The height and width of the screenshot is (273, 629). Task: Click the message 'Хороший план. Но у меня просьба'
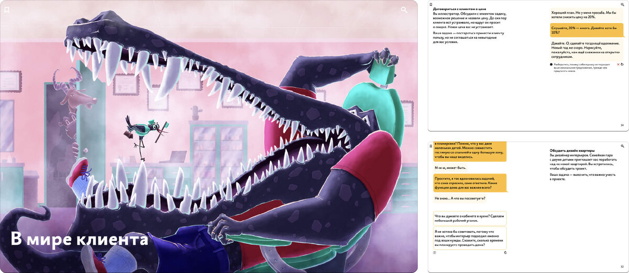[587, 14]
